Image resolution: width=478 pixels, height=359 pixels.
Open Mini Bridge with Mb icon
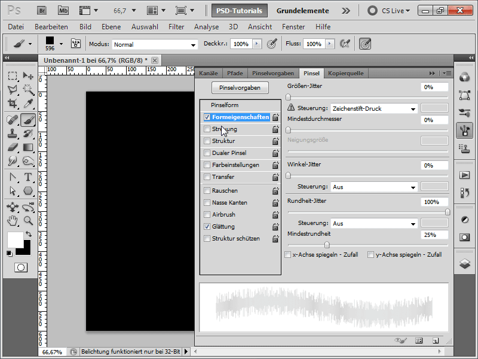pyautogui.click(x=63, y=11)
